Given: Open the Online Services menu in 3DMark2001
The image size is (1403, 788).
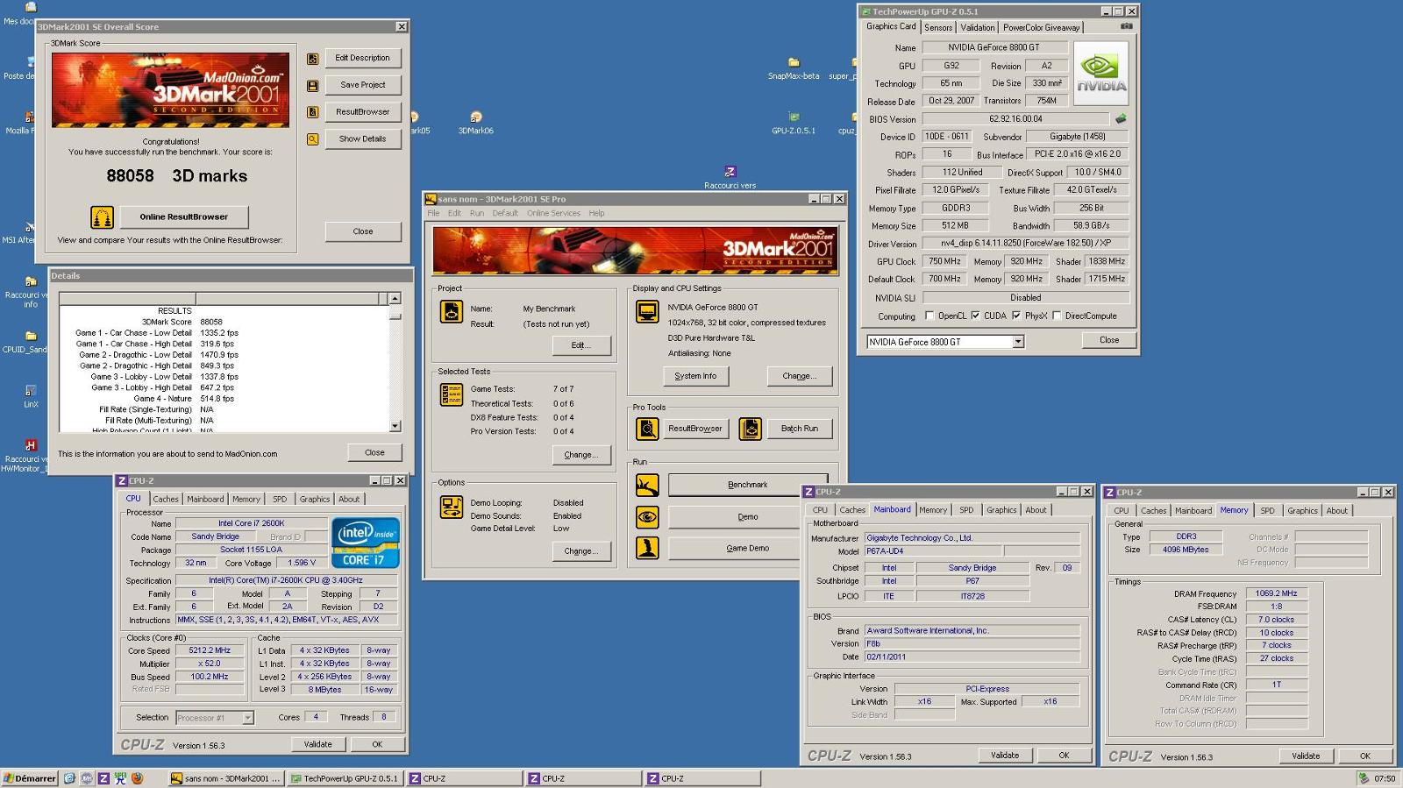Looking at the screenshot, I should click(553, 213).
